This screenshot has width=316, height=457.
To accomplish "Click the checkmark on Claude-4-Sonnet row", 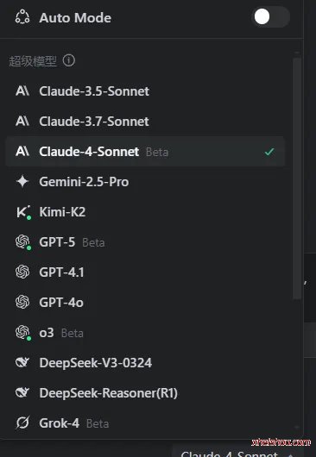I will click(x=269, y=152).
